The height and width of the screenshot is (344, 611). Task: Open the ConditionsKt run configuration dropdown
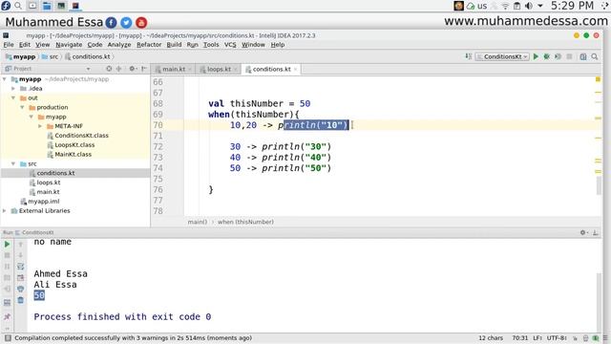[x=502, y=56]
